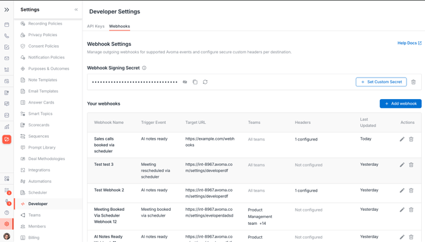Switch to the API Keys tab

coord(96,26)
